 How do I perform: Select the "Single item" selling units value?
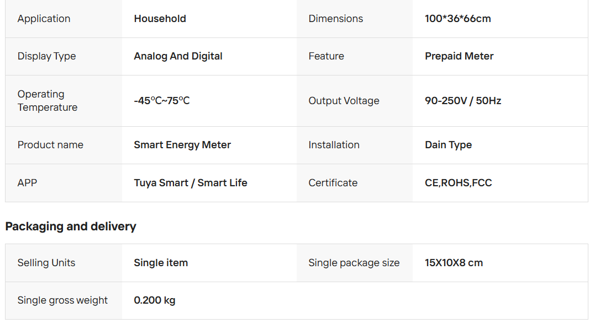[161, 263]
